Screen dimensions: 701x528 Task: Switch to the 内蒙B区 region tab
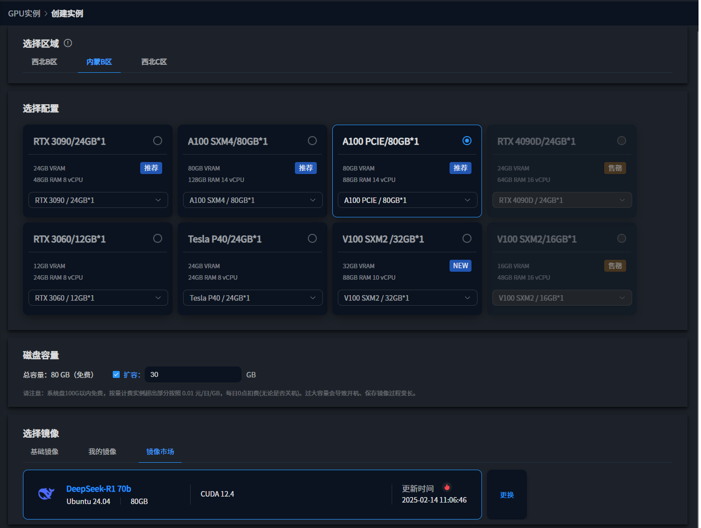click(x=99, y=62)
